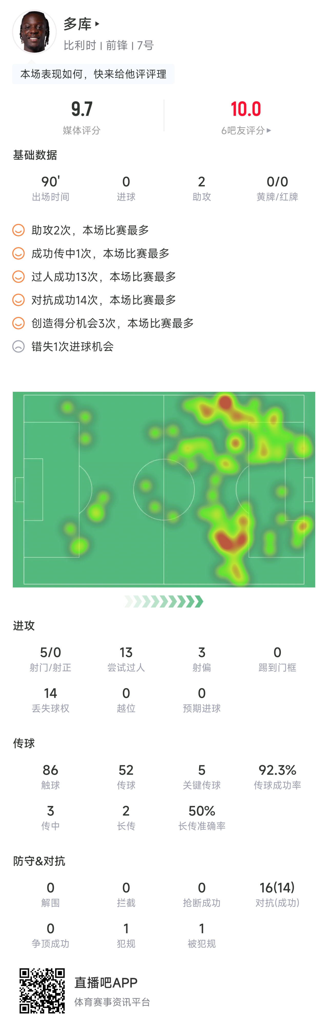This screenshot has height=1026, width=328.
Task: Open the 6吧友评分 fan rating link
Action: tap(243, 130)
